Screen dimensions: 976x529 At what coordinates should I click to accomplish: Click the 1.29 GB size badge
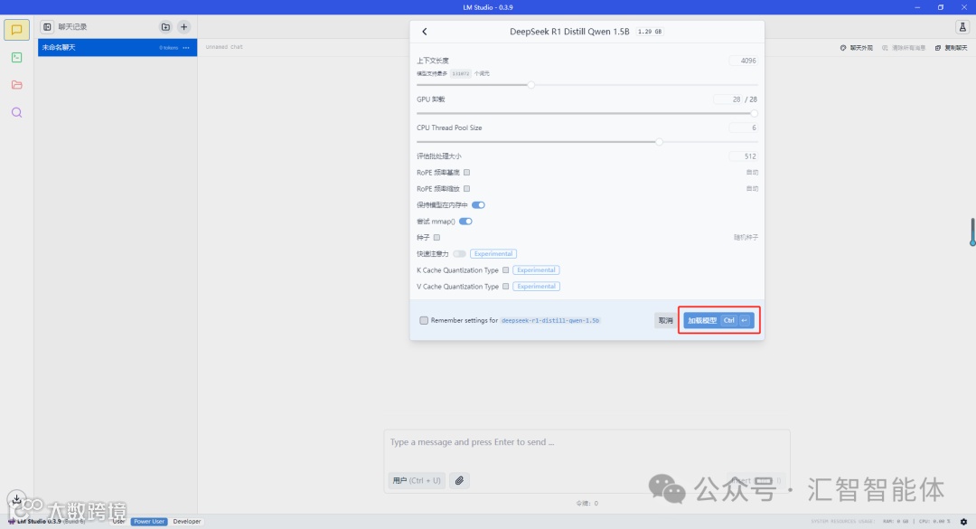click(x=650, y=31)
